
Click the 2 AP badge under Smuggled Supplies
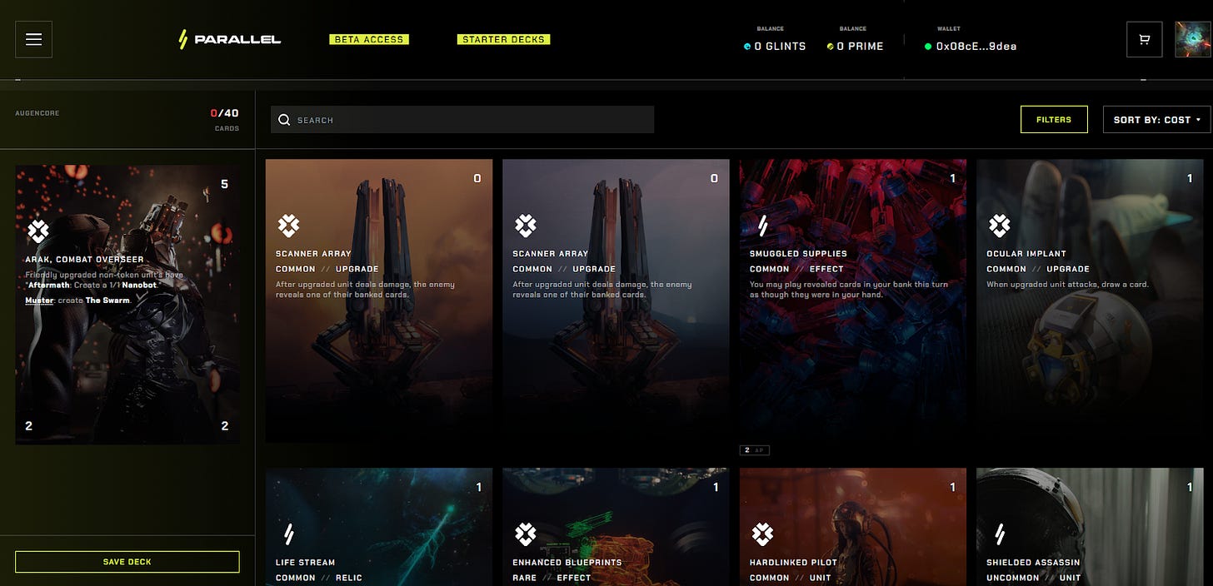click(x=754, y=450)
